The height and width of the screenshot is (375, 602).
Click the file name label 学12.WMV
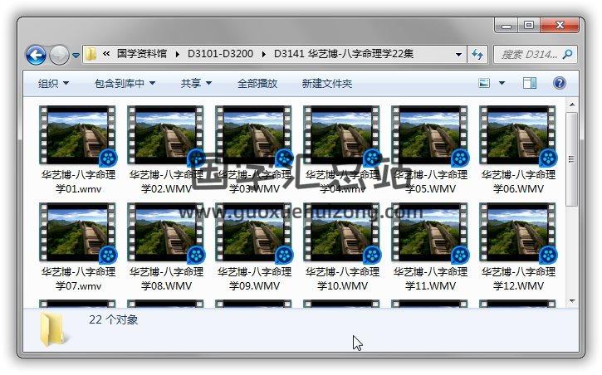pos(518,285)
